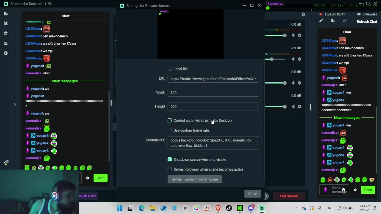Click the right Chat panel scrollbar
Viewport: 381px width, 214px height.
click(x=377, y=140)
